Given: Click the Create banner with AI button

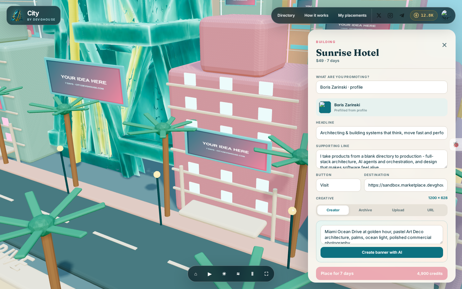Looking at the screenshot, I should pos(382,252).
